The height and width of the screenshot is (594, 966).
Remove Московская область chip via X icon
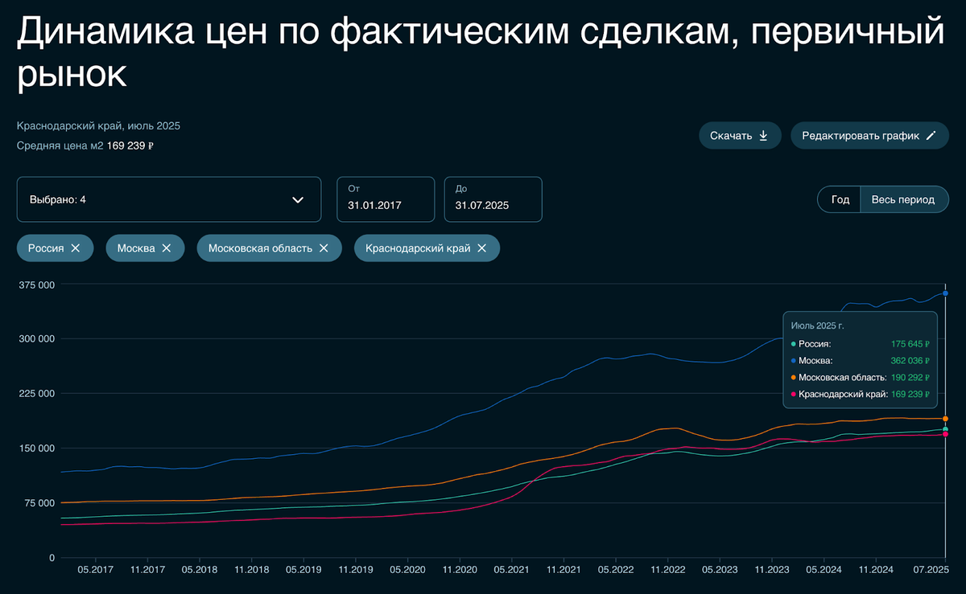click(324, 248)
